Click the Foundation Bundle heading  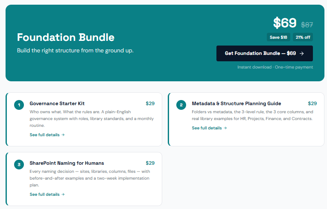click(66, 37)
